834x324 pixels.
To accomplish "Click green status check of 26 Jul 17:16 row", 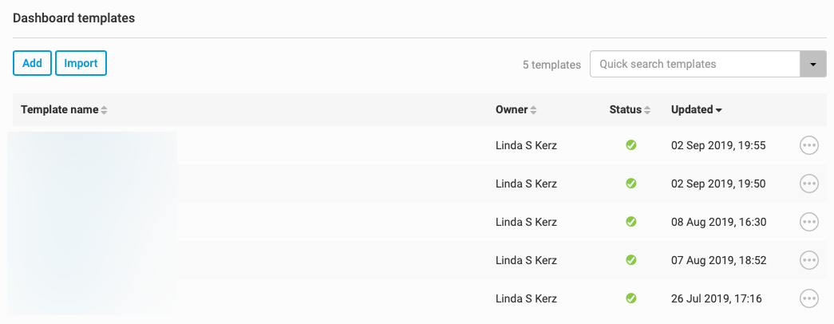I will click(630, 298).
